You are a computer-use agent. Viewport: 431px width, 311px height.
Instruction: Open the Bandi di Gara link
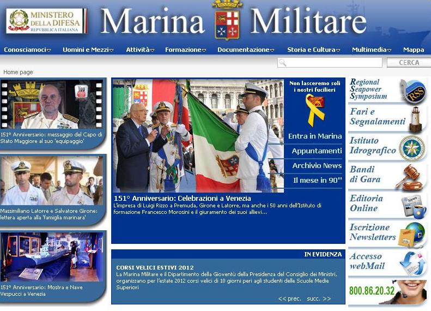[365, 175]
